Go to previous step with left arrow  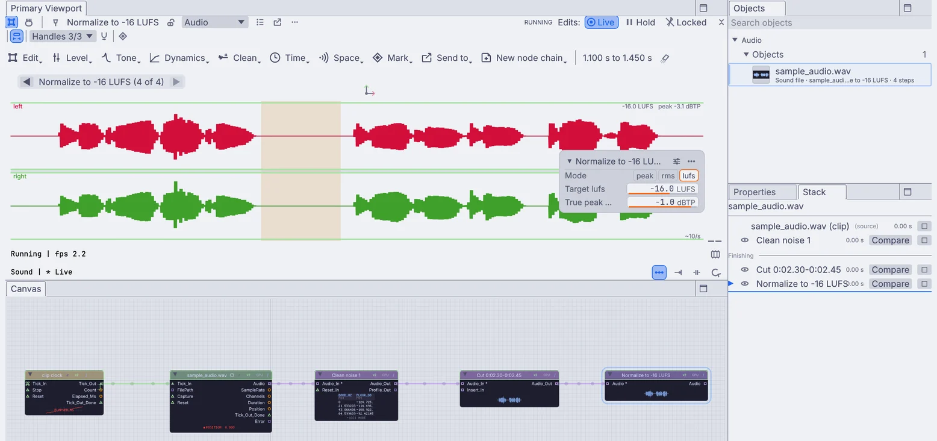point(26,82)
